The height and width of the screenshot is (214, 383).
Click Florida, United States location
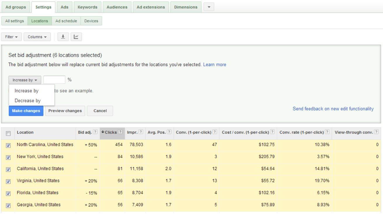[x=38, y=193]
